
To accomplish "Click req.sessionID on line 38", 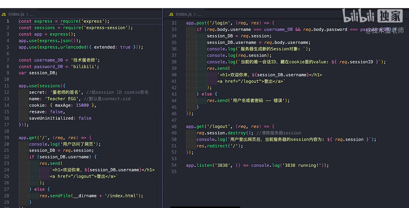I will coord(356,62).
